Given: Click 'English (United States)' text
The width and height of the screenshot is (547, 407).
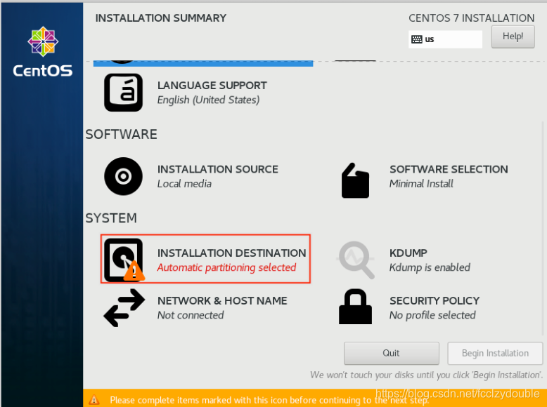Looking at the screenshot, I should [208, 100].
